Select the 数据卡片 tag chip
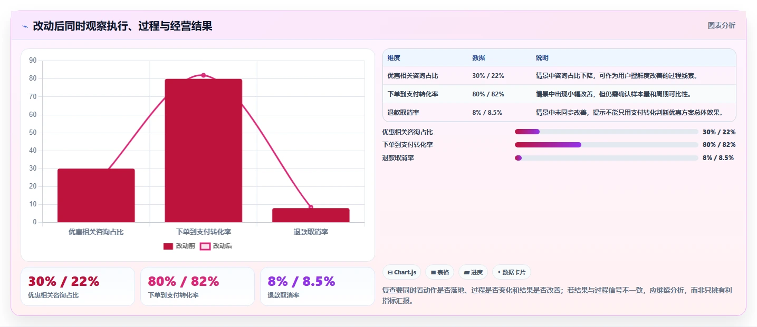This screenshot has width=757, height=327. pyautogui.click(x=511, y=272)
